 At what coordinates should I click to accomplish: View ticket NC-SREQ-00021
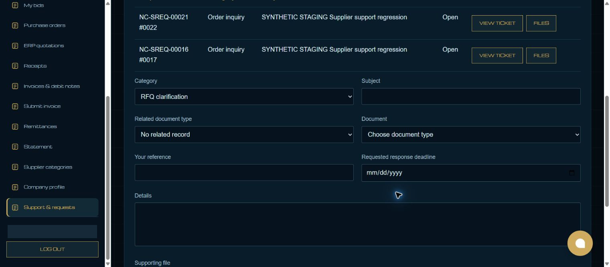[x=497, y=23]
